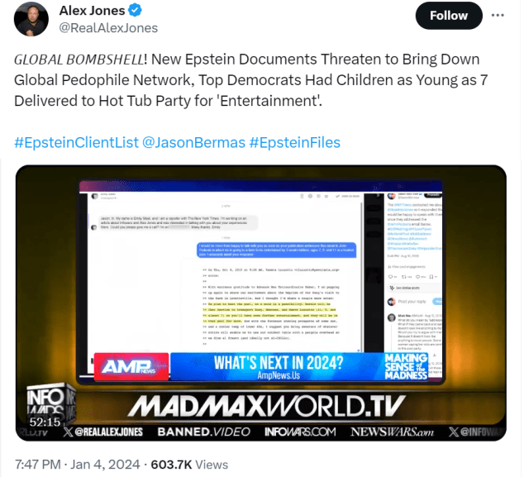The width and height of the screenshot is (529, 477).
Task: Open the Jan 4, 2024 timestamp
Action: click(x=105, y=465)
